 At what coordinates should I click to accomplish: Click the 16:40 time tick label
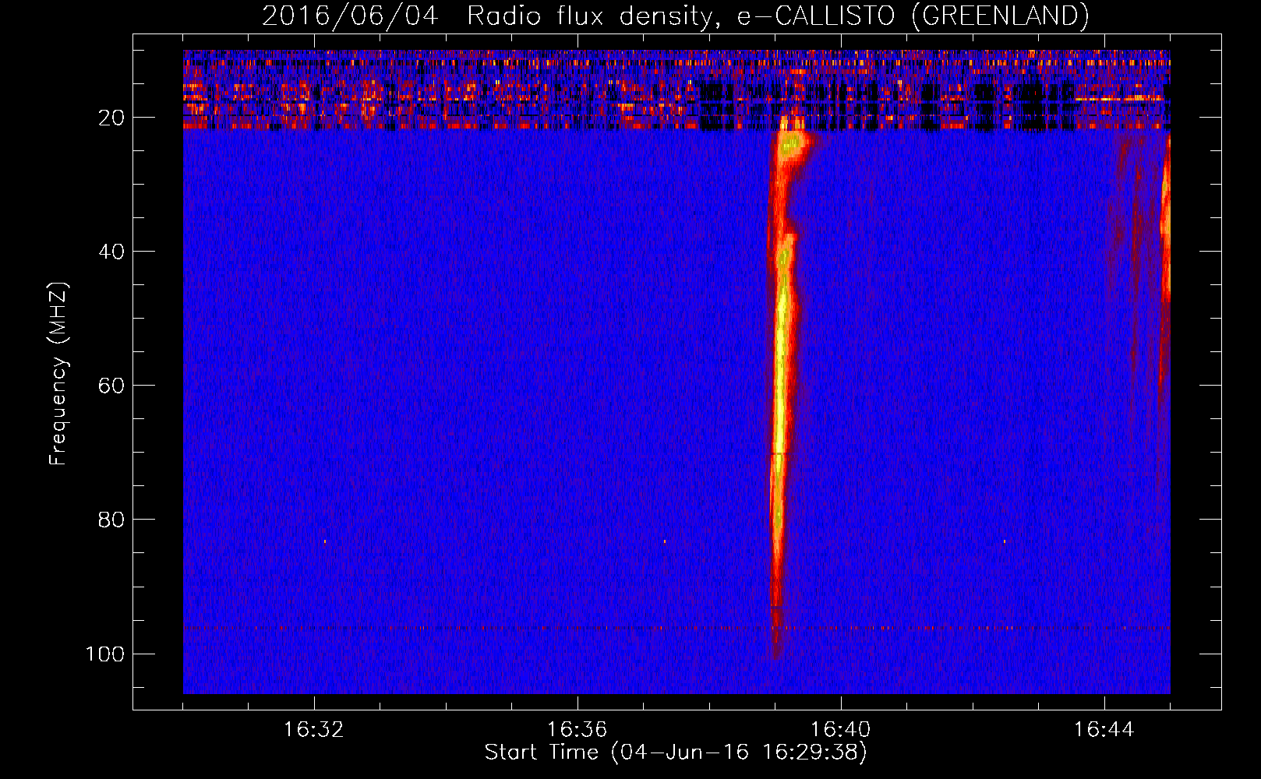coord(841,730)
